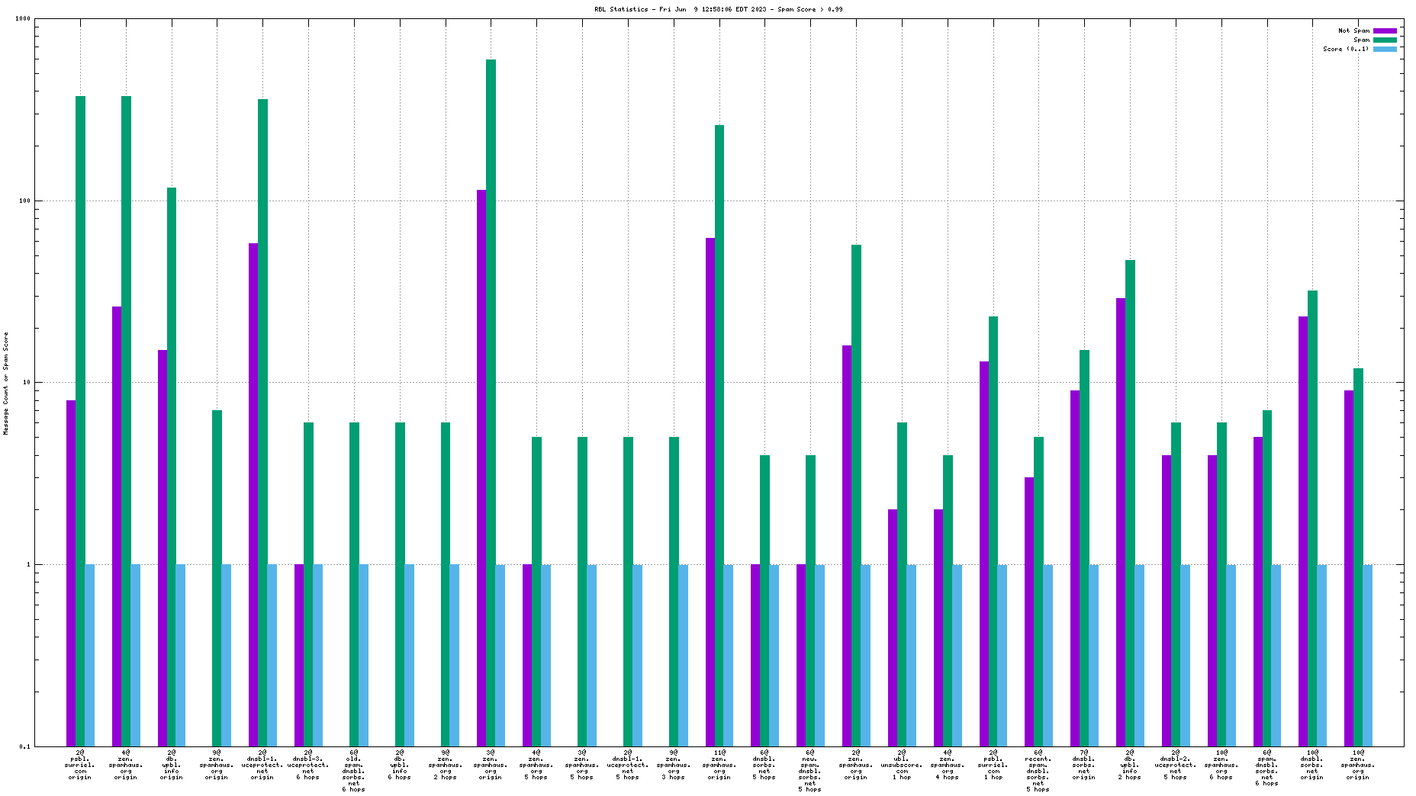Click the purple Not Spam legend swatch
The height and width of the screenshot is (796, 1416).
pos(1385,30)
